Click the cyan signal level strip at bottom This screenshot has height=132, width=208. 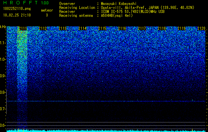pos(106,131)
